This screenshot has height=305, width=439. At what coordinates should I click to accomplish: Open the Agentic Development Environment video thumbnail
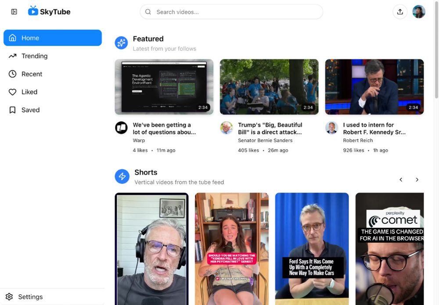pyautogui.click(x=164, y=87)
